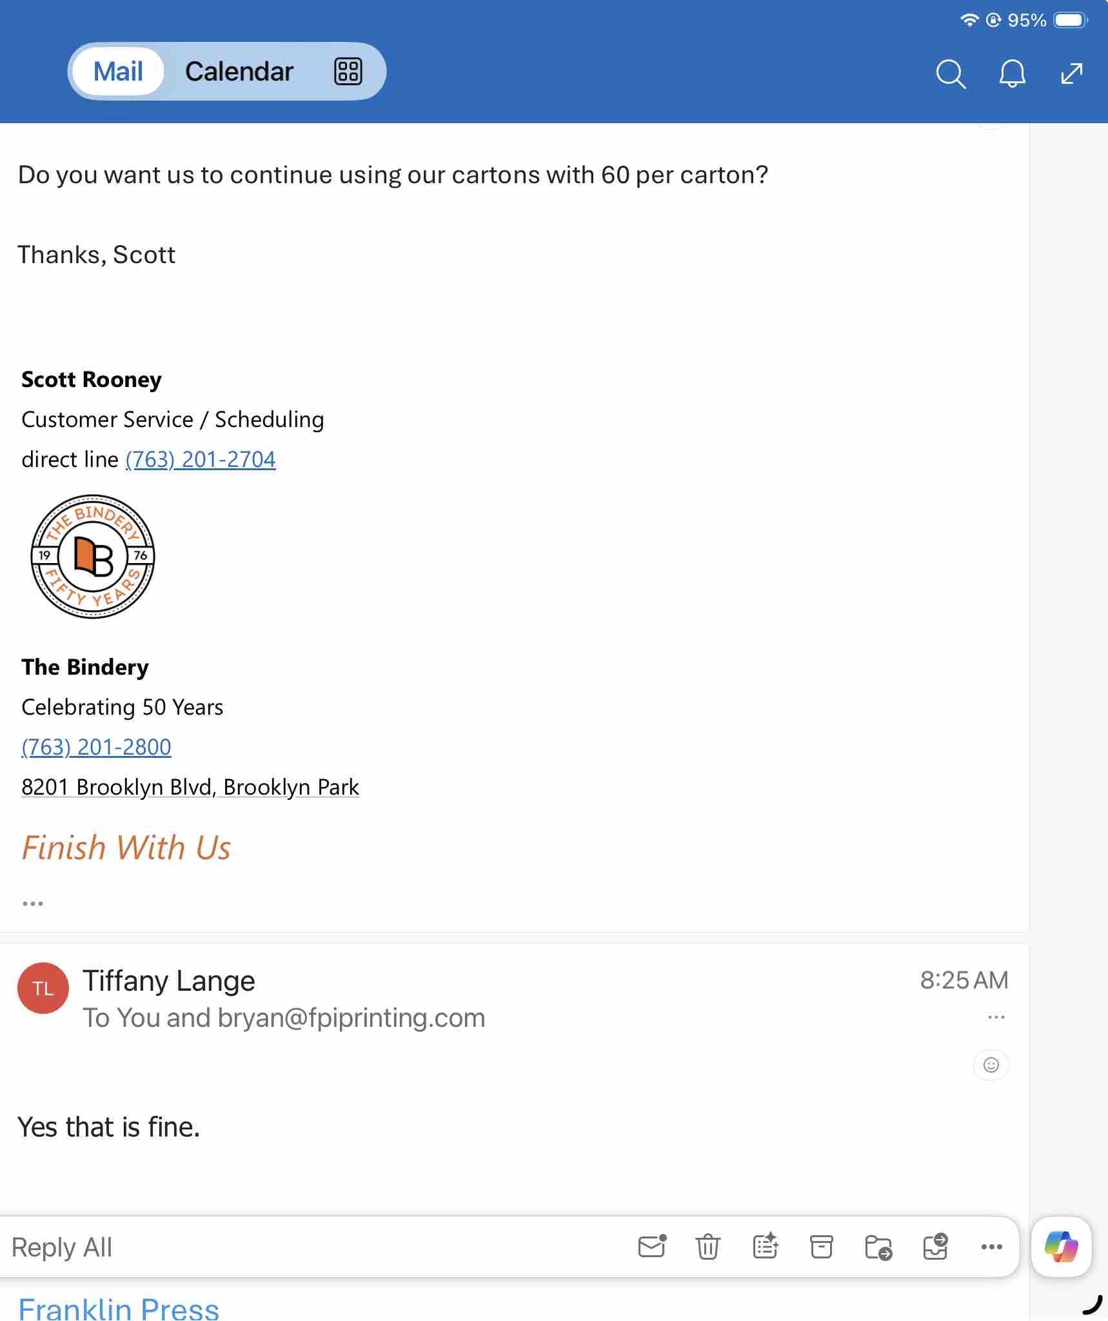
Task: Expand collapsed quoted text ellipsis
Action: (x=33, y=904)
